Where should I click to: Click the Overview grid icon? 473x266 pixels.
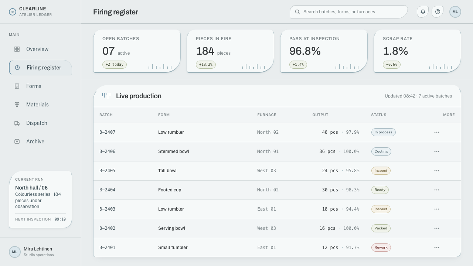point(17,49)
